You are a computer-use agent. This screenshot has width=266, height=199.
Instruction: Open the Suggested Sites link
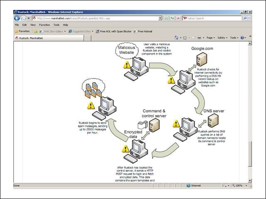click(79, 32)
